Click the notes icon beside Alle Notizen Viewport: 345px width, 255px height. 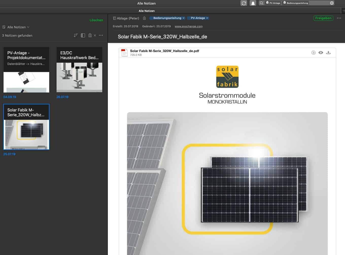[x=4, y=27]
